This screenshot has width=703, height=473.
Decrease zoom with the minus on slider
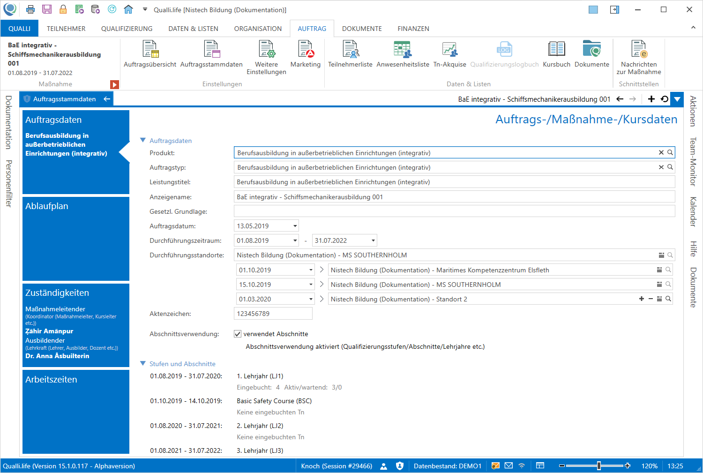click(561, 465)
